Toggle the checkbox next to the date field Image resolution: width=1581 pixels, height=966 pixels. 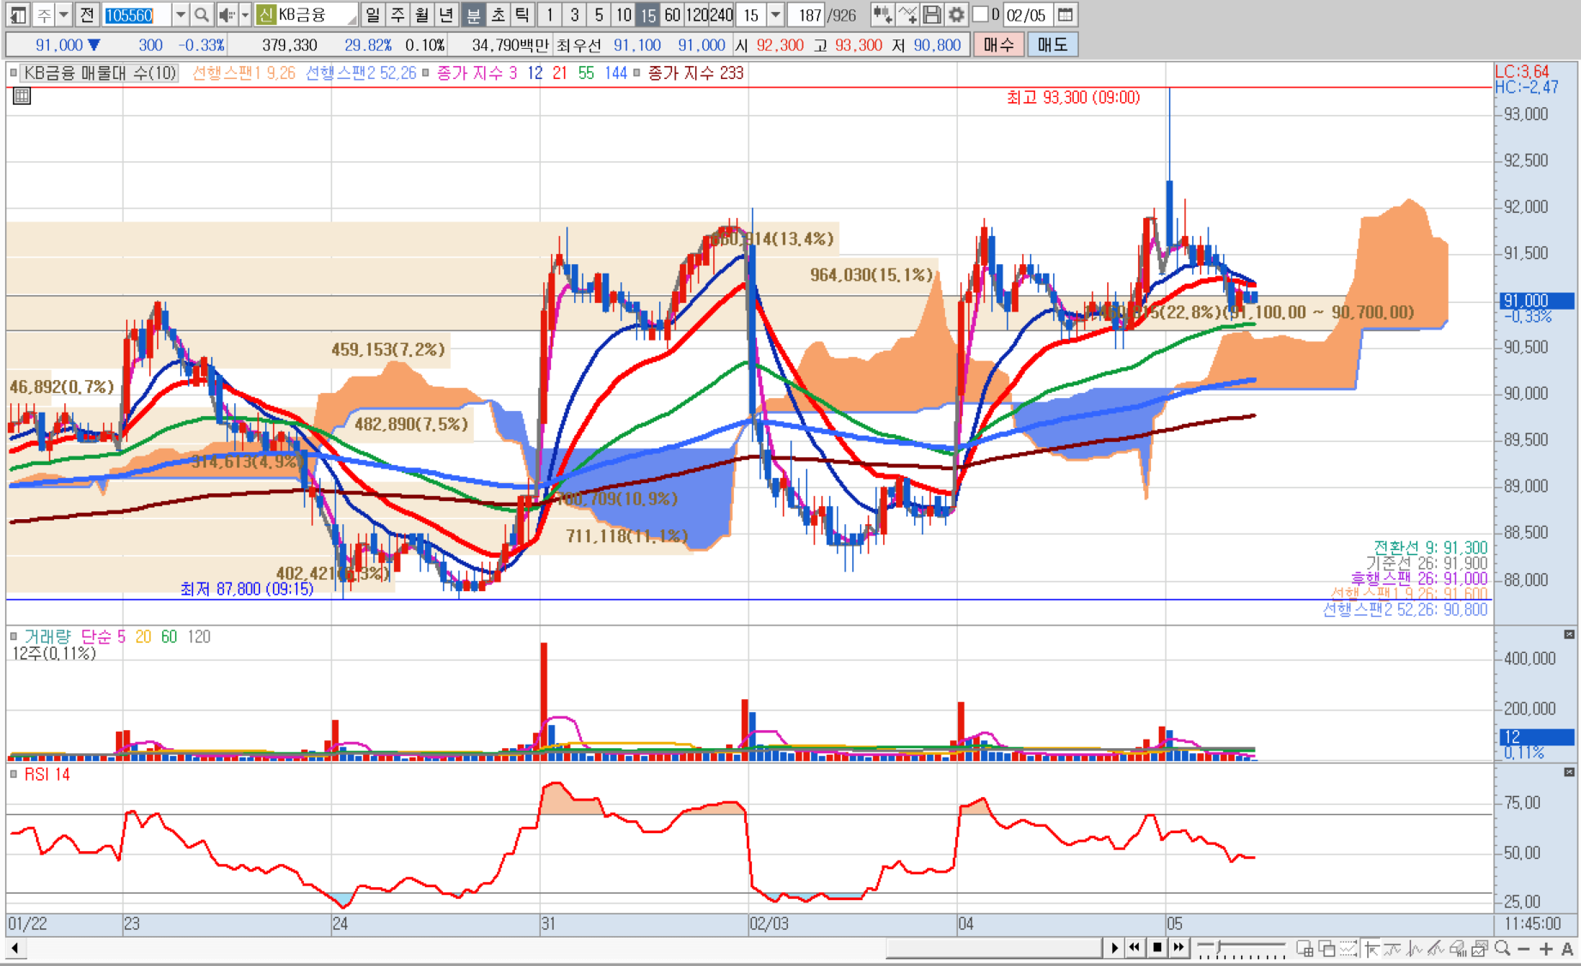tap(979, 15)
